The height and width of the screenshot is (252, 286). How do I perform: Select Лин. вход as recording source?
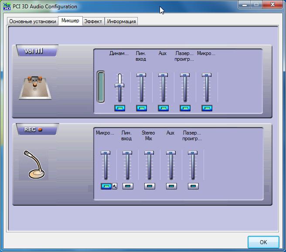click(x=128, y=186)
